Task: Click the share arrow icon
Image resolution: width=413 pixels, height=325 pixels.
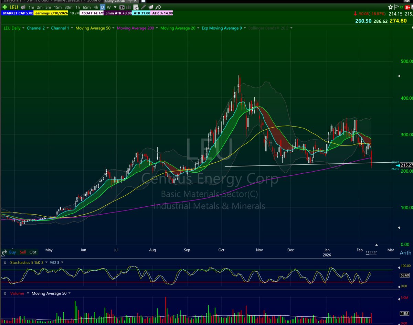Action: pos(158,7)
